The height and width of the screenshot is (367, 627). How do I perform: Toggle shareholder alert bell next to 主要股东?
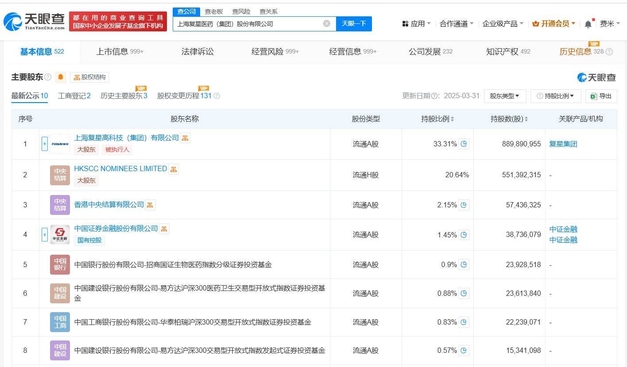(x=61, y=77)
